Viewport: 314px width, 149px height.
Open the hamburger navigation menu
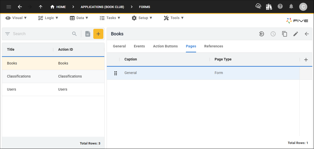9,7
